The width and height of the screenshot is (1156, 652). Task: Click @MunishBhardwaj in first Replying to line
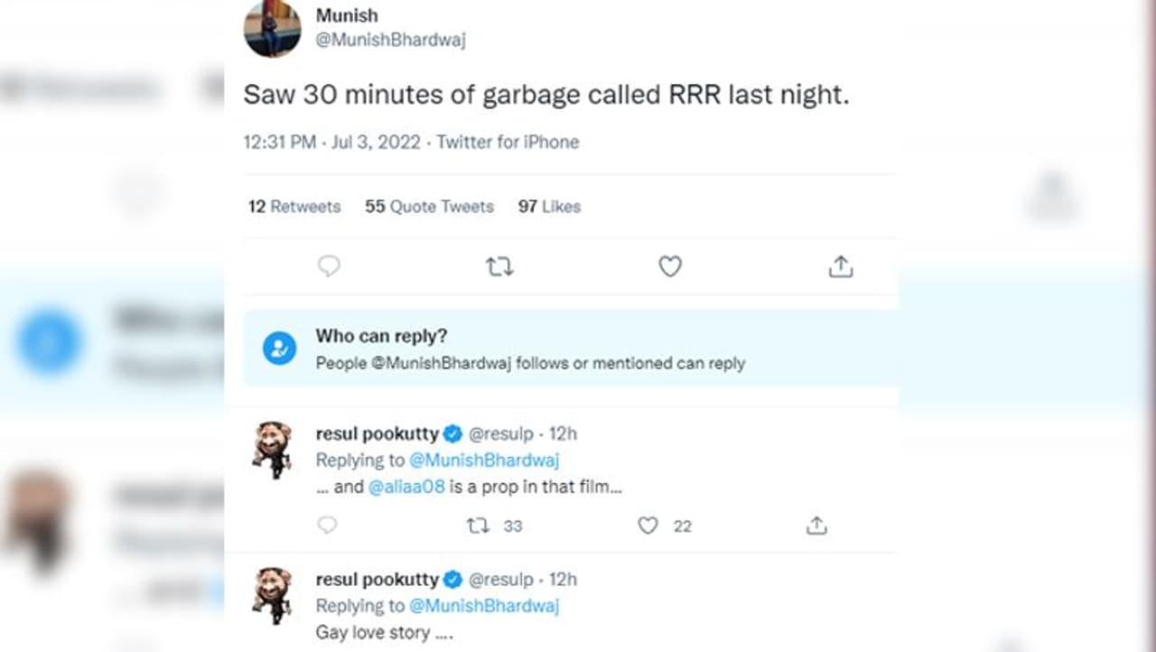point(484,461)
